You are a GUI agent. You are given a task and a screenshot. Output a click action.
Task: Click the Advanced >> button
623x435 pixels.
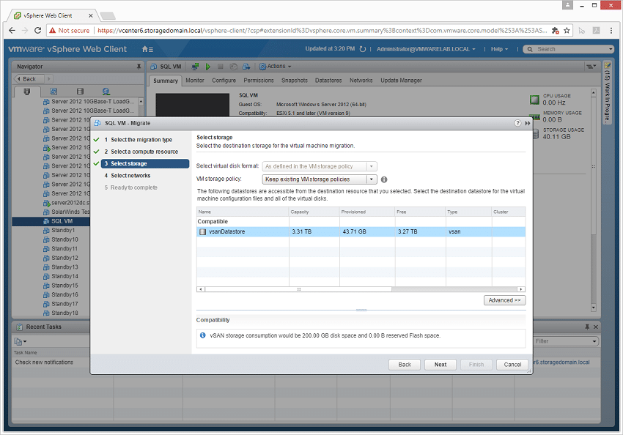(x=504, y=300)
